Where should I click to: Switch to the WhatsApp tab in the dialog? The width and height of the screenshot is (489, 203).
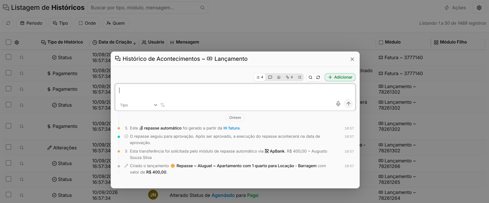(x=279, y=77)
